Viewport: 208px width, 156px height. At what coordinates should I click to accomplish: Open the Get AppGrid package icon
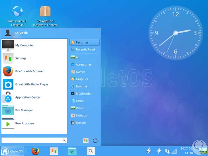[45, 11]
